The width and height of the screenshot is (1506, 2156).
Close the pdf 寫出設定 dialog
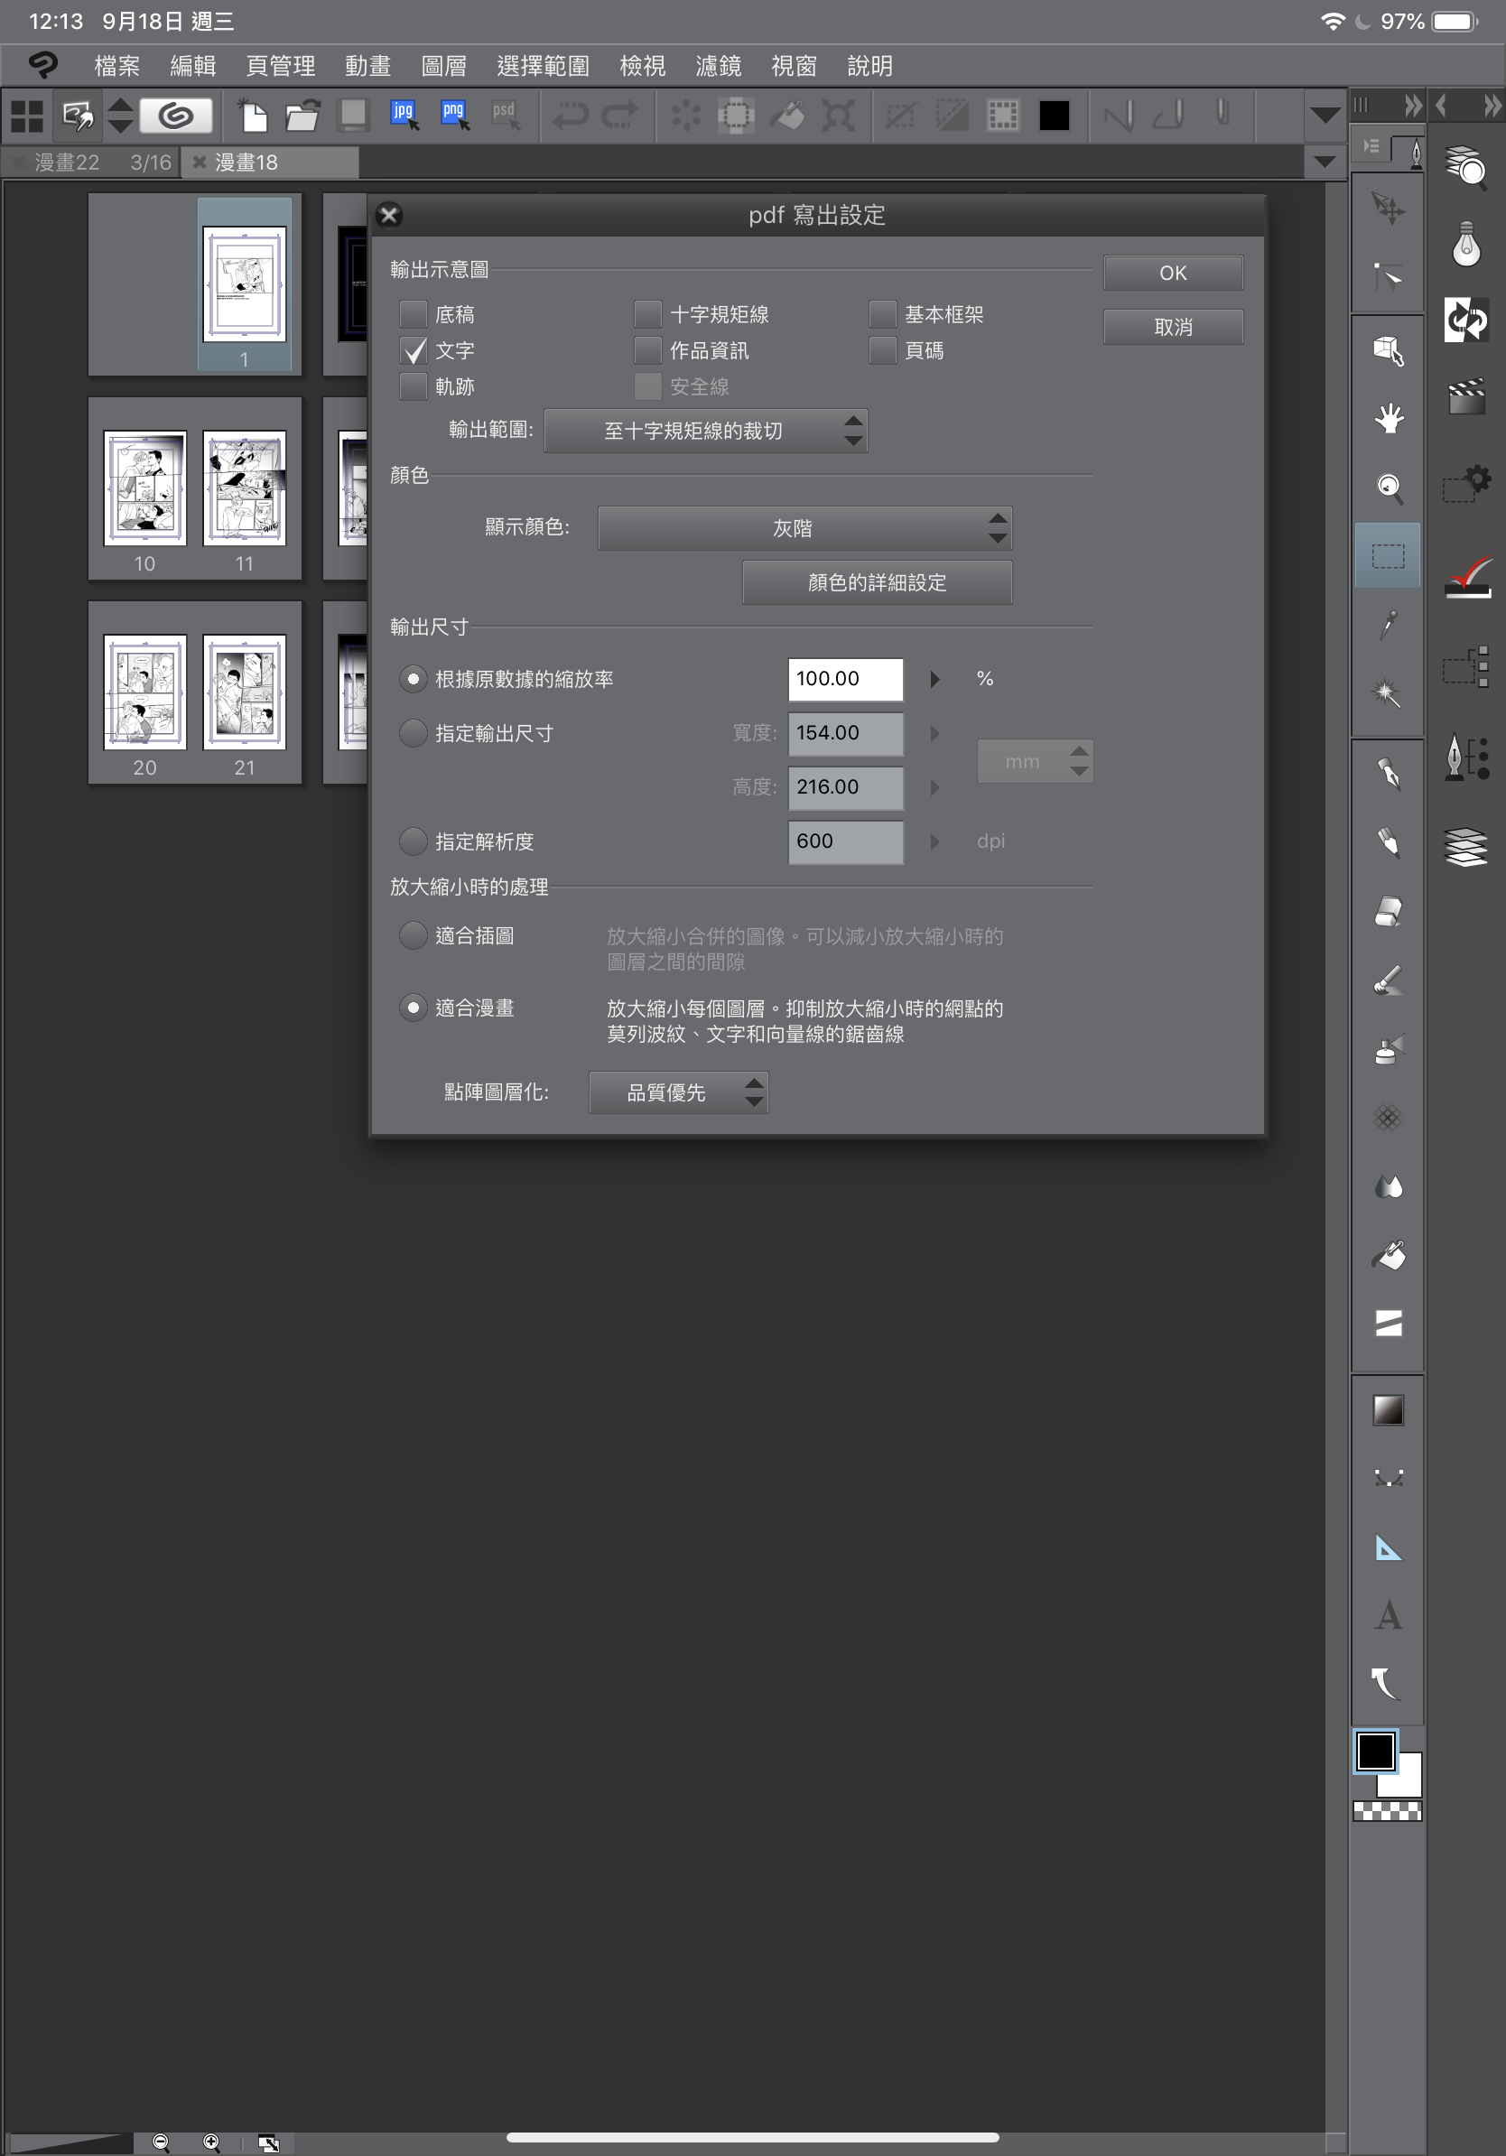click(390, 215)
